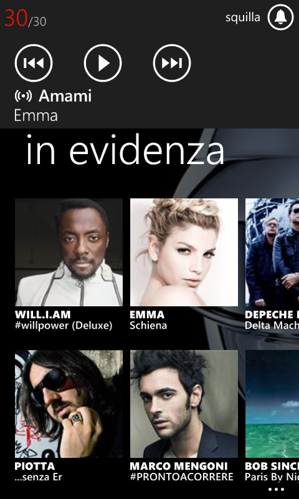Open the now playing song Amami
Image resolution: width=299 pixels, height=499 pixels.
(x=65, y=96)
